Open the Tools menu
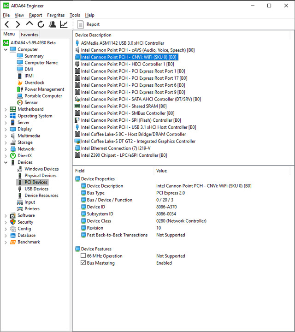The image size is (295, 332). 75,15
